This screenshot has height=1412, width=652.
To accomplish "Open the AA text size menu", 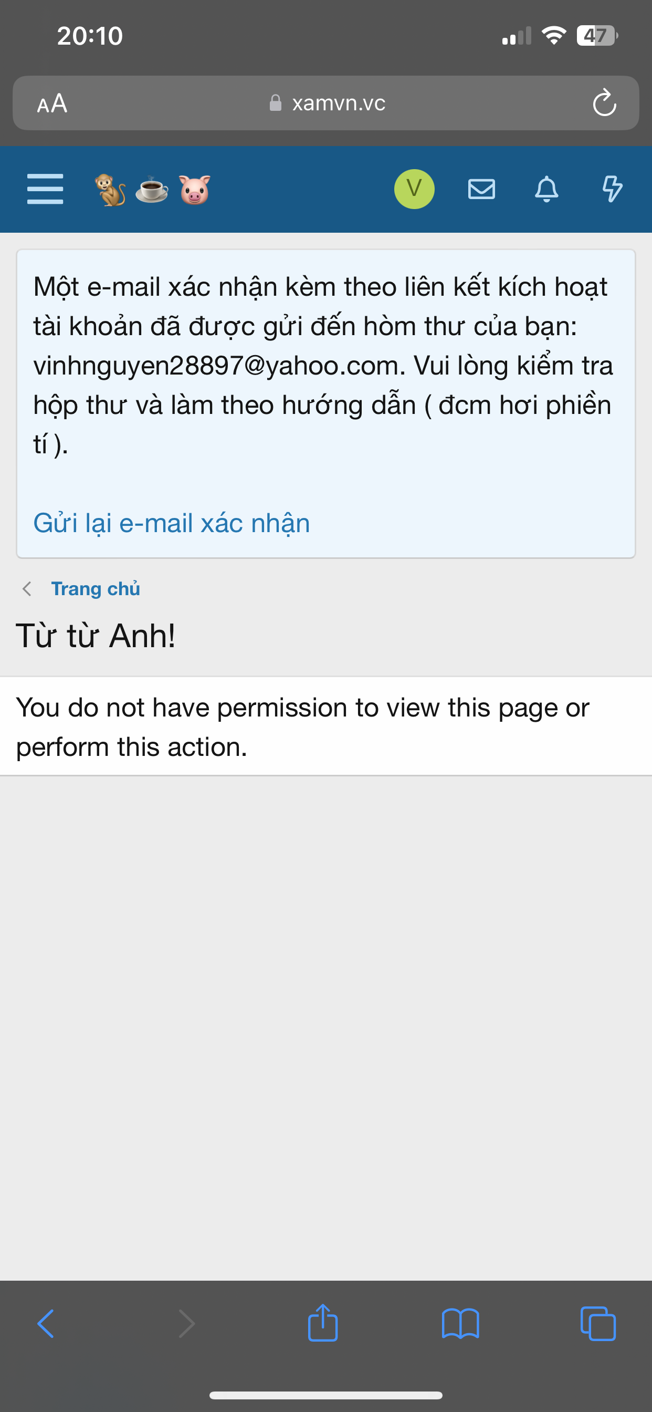I will tap(52, 103).
